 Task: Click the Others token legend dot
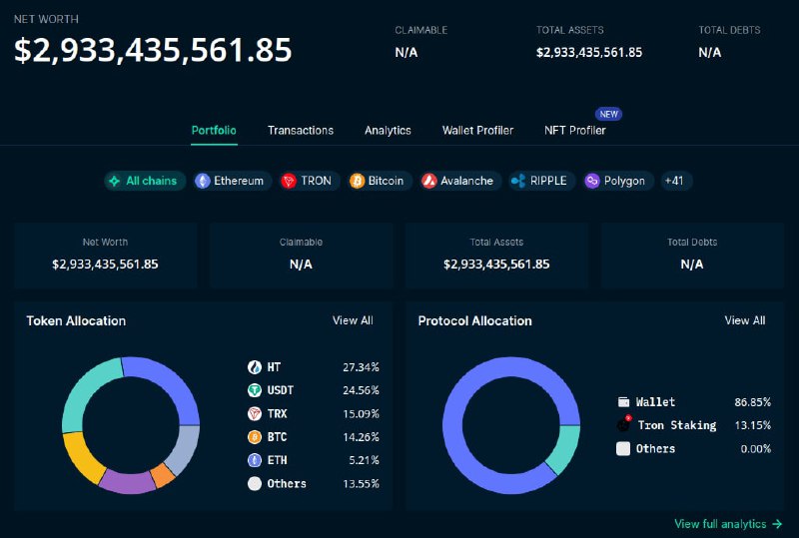point(255,483)
